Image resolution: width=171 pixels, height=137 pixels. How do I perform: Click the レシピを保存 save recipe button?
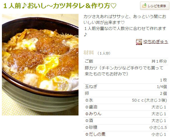155,6
